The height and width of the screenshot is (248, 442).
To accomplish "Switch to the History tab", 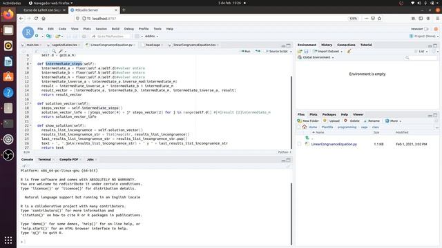I will 327,45.
